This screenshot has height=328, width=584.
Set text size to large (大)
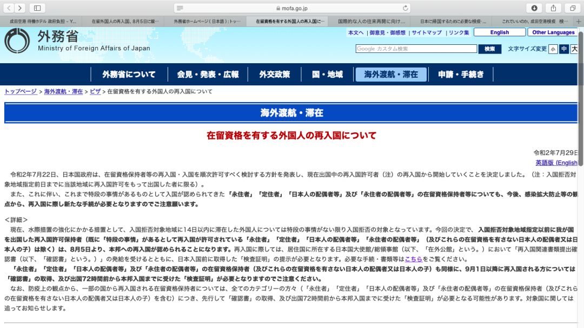pos(574,49)
